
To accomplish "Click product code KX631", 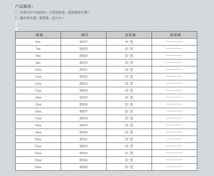I will [x=83, y=70].
